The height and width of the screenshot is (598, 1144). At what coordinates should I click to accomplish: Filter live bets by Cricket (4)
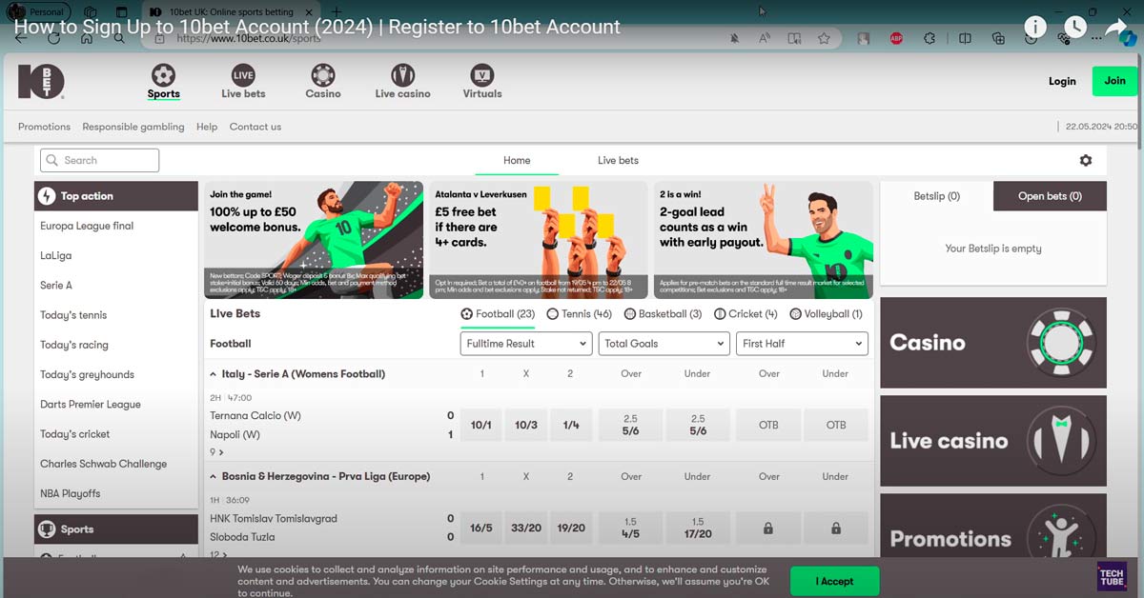click(x=746, y=314)
